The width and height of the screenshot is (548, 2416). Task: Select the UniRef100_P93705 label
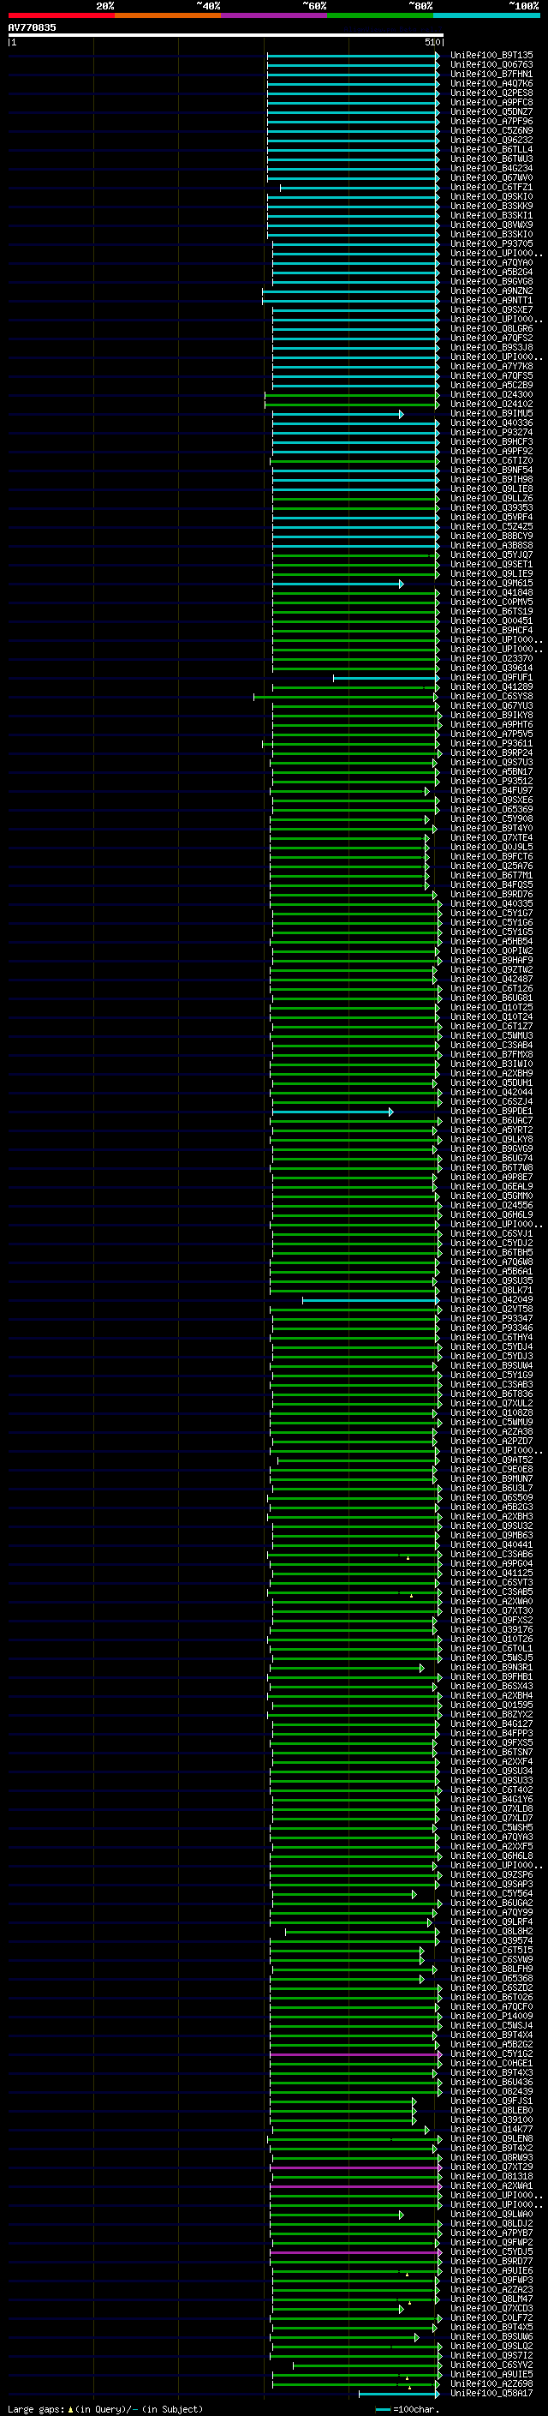tap(491, 244)
